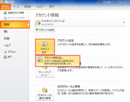130x102 pixels.
Task: Open the 開く section
Action: [x=6, y=31]
